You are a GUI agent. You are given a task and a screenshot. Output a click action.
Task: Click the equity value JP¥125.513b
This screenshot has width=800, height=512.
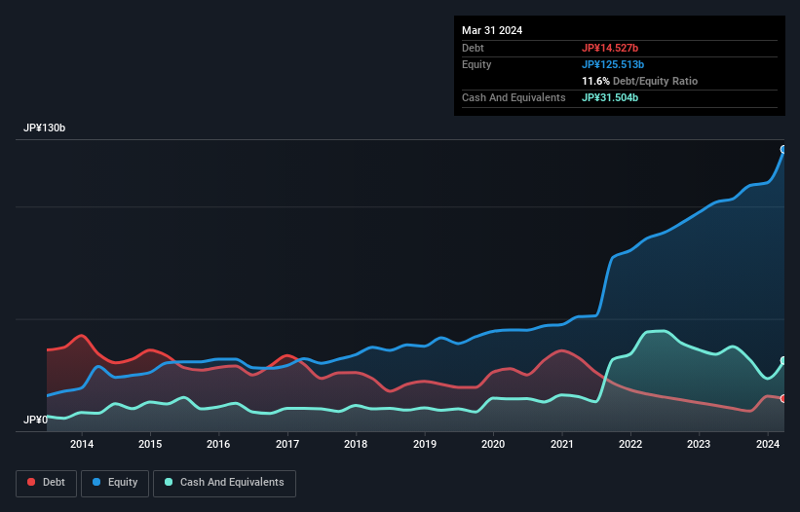coord(613,64)
